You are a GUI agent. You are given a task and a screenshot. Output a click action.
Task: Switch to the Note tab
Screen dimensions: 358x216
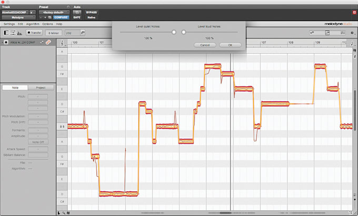15,88
